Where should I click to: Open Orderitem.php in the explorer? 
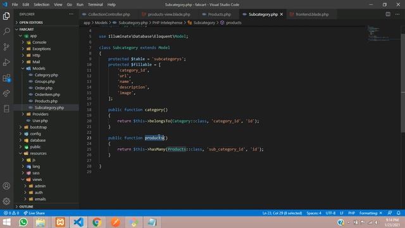click(x=47, y=94)
